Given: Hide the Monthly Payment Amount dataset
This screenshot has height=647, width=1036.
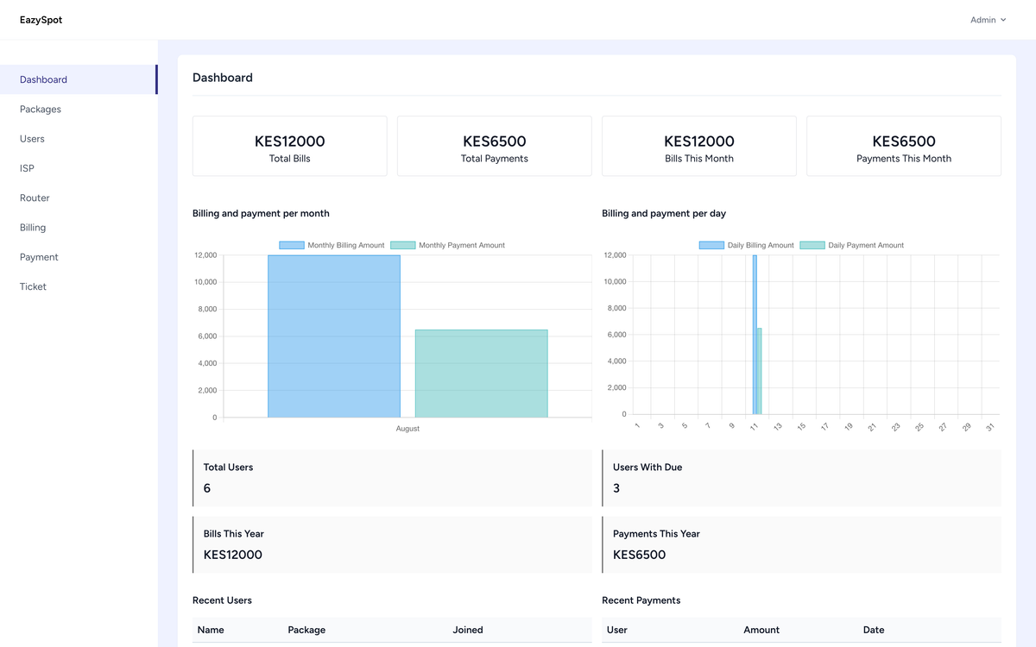Looking at the screenshot, I should [447, 246].
